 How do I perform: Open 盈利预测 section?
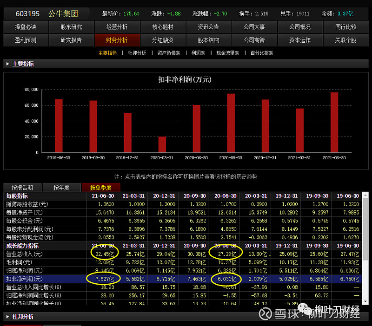click(26, 40)
